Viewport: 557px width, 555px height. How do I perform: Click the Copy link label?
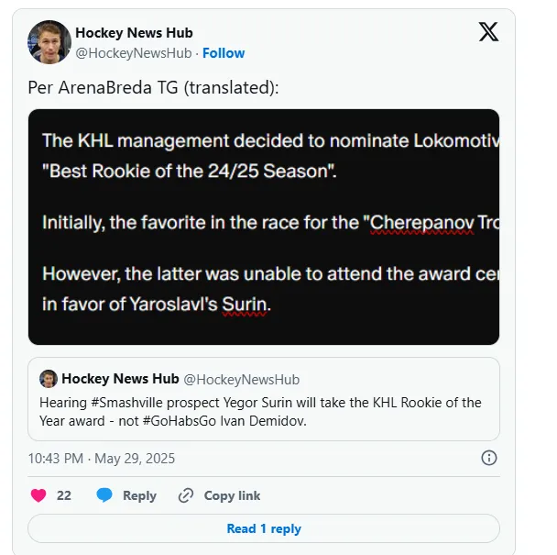232,495
